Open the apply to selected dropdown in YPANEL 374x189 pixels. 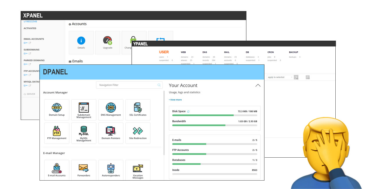(x=280, y=77)
